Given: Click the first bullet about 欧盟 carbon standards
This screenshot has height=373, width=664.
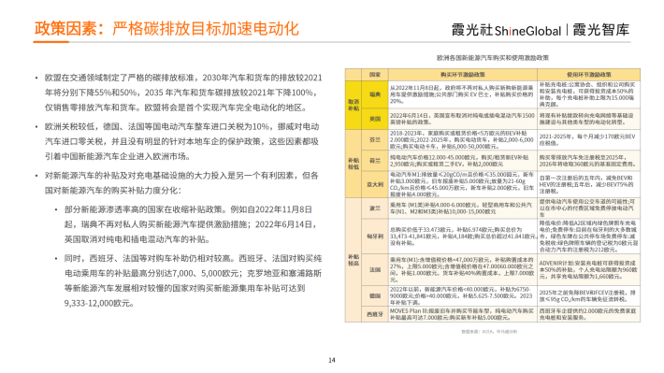Looking at the screenshot, I should pos(183,93).
